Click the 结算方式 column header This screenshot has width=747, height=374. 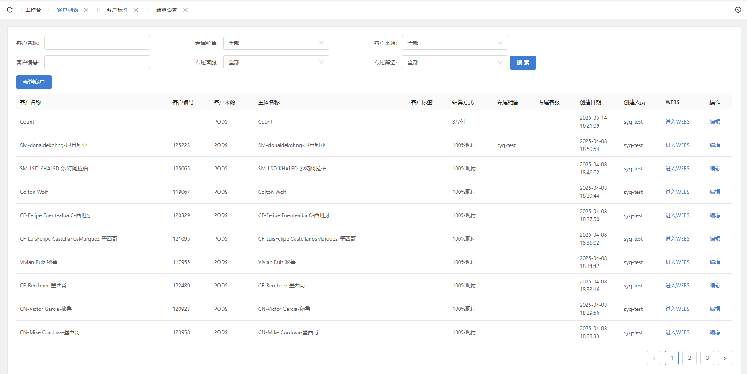coord(463,102)
